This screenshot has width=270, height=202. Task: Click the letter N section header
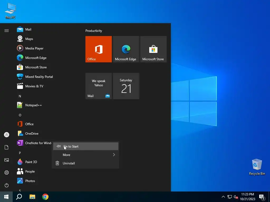click(x=20, y=96)
